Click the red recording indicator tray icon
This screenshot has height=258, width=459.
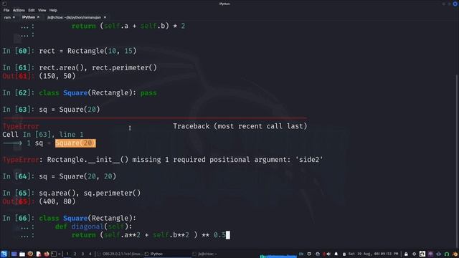(324, 254)
